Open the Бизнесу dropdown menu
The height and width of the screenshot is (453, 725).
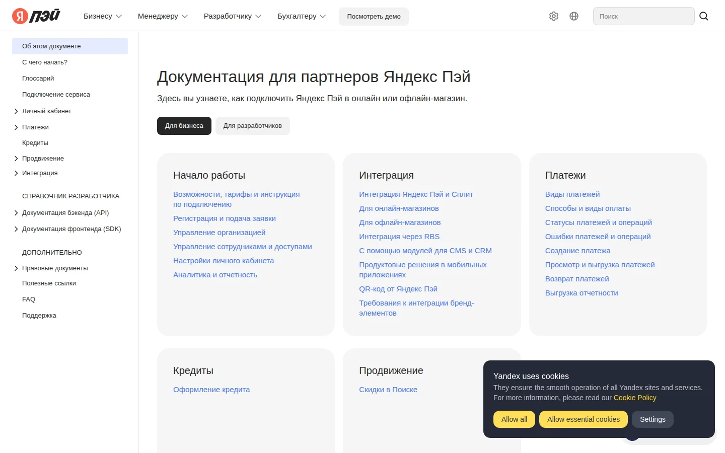click(x=103, y=16)
